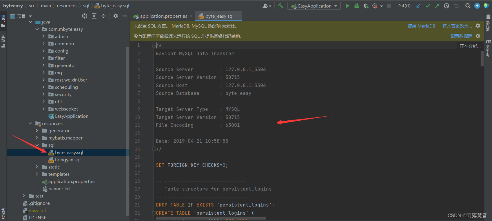Start debugging with the bug icon

click(357, 6)
